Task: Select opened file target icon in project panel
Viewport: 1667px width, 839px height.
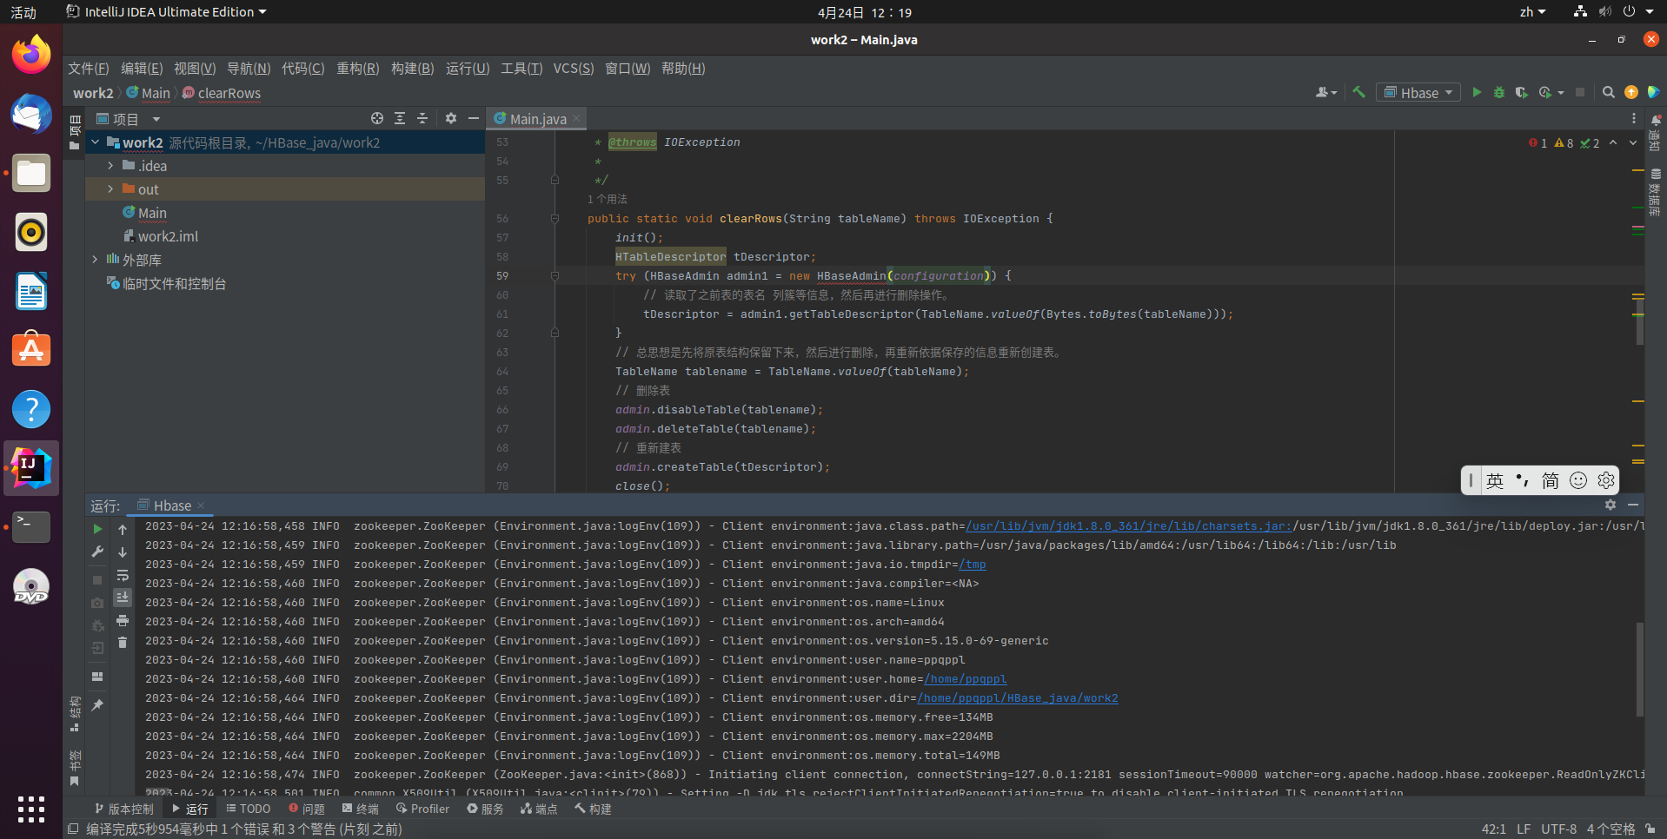Action: pyautogui.click(x=377, y=118)
